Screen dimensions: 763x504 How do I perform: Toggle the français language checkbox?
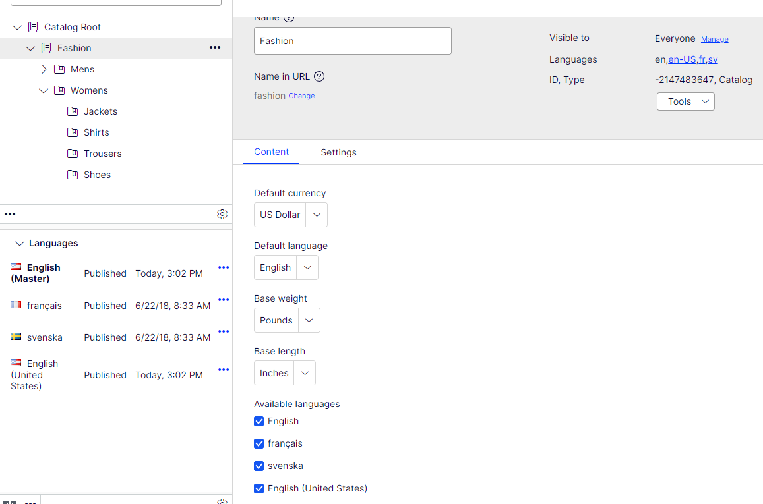(259, 444)
